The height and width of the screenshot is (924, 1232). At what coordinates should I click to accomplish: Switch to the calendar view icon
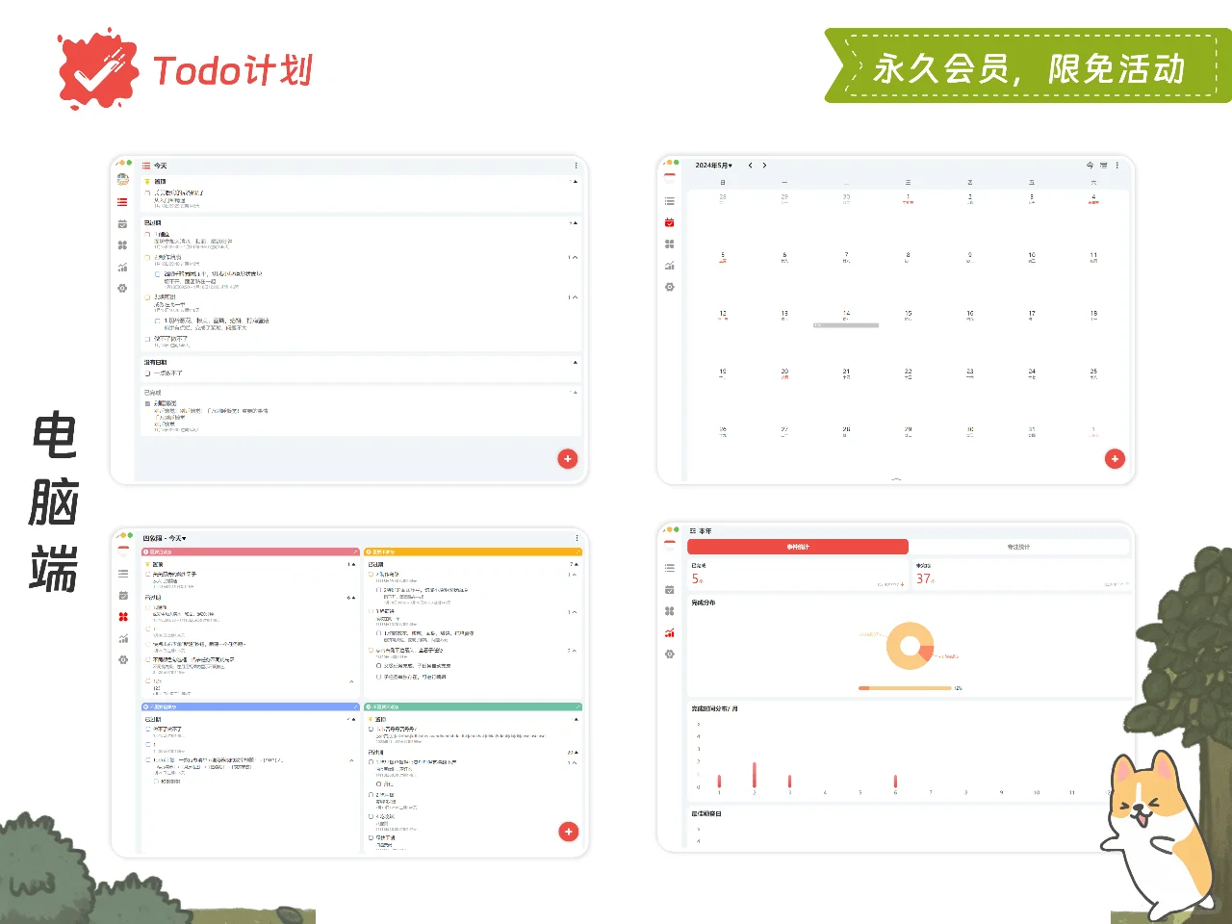coord(122,223)
